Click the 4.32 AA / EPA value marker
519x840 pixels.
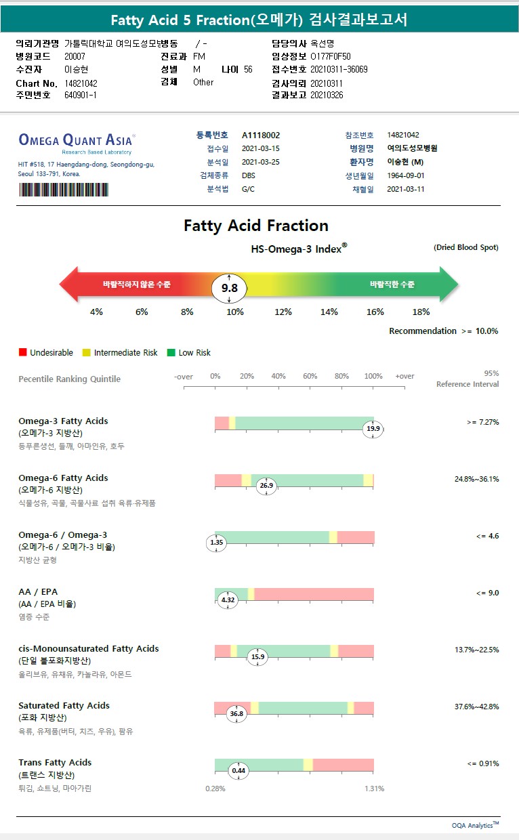[228, 600]
